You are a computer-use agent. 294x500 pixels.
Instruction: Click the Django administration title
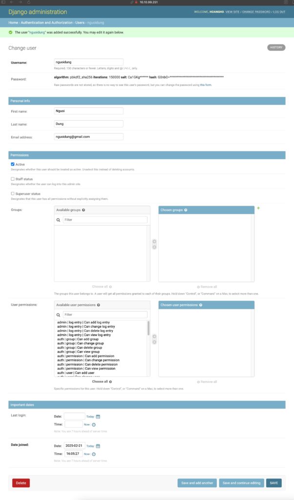[38, 12]
